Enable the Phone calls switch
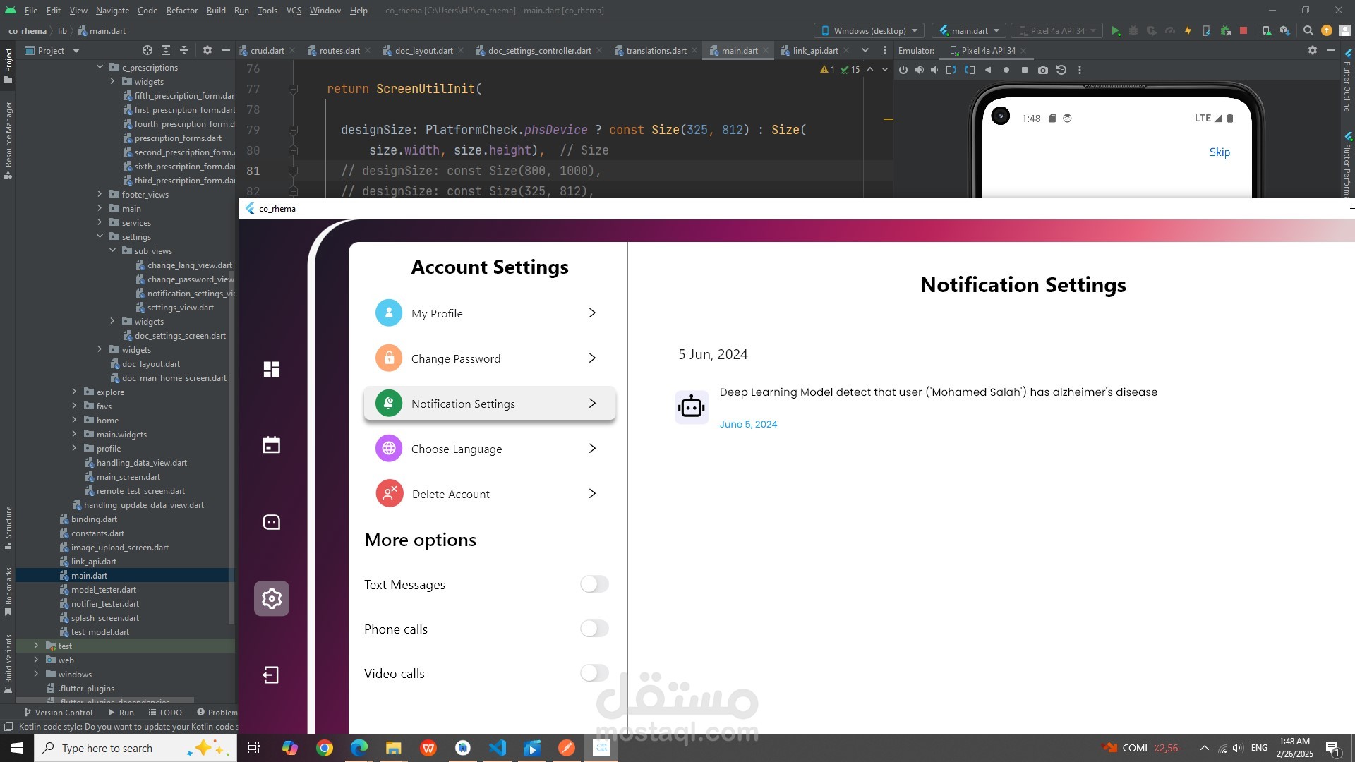Screen dimensions: 1355x762 pyautogui.click(x=594, y=629)
